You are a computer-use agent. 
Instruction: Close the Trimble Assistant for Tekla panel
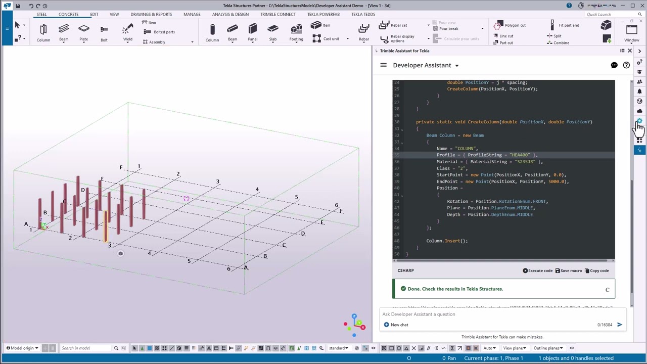630,51
